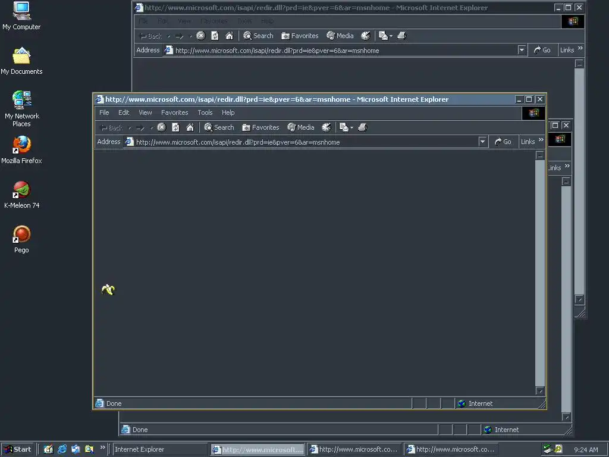Viewport: 609px width, 457px height.
Task: Open Favorites pane in front IE toolbar
Action: [260, 127]
